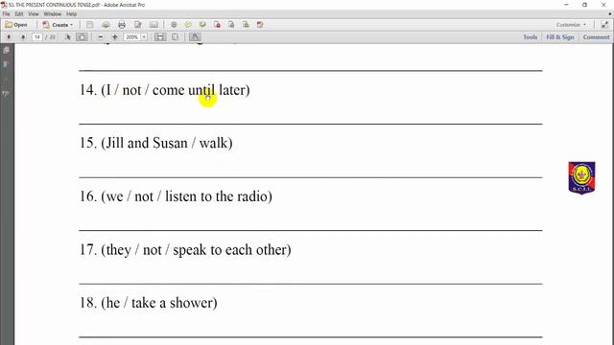Click the text '14. (I / not / come until later)'
This screenshot has height=345, width=614.
(165, 90)
